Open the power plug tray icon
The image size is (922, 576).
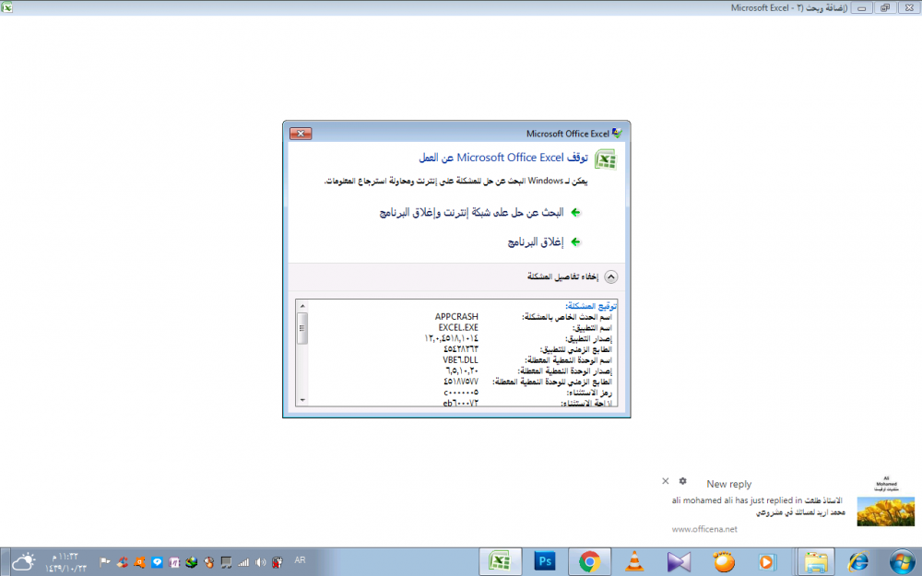(278, 562)
